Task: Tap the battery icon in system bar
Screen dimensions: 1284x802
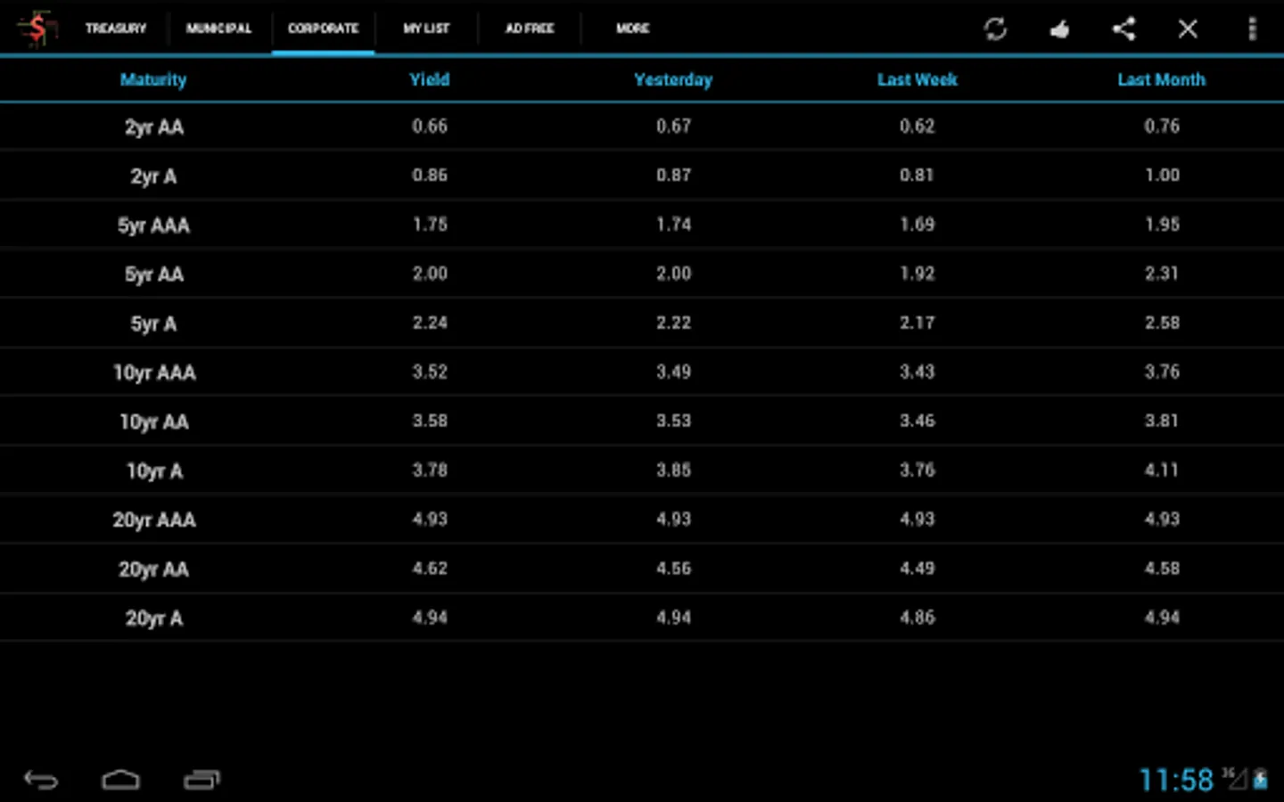Action: click(x=1261, y=780)
